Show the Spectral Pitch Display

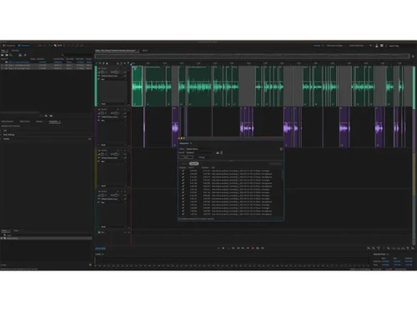(x=44, y=46)
